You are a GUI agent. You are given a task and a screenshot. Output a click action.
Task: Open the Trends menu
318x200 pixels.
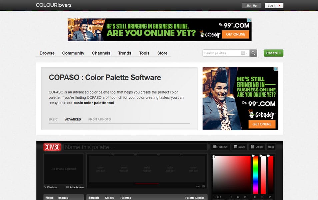point(125,53)
